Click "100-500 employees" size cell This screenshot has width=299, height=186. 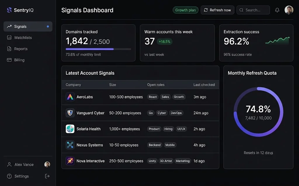(x=126, y=97)
